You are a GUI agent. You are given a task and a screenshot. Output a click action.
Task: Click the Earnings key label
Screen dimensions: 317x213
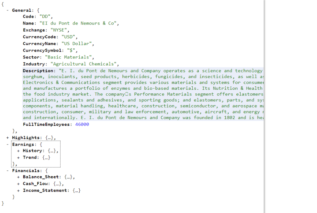[23, 144]
